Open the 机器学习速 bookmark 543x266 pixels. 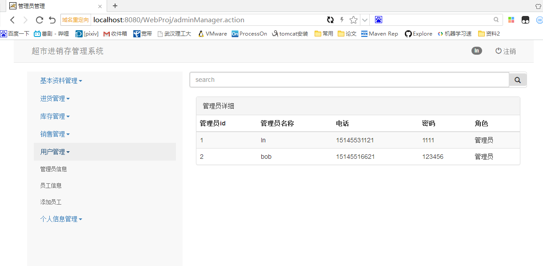(455, 33)
